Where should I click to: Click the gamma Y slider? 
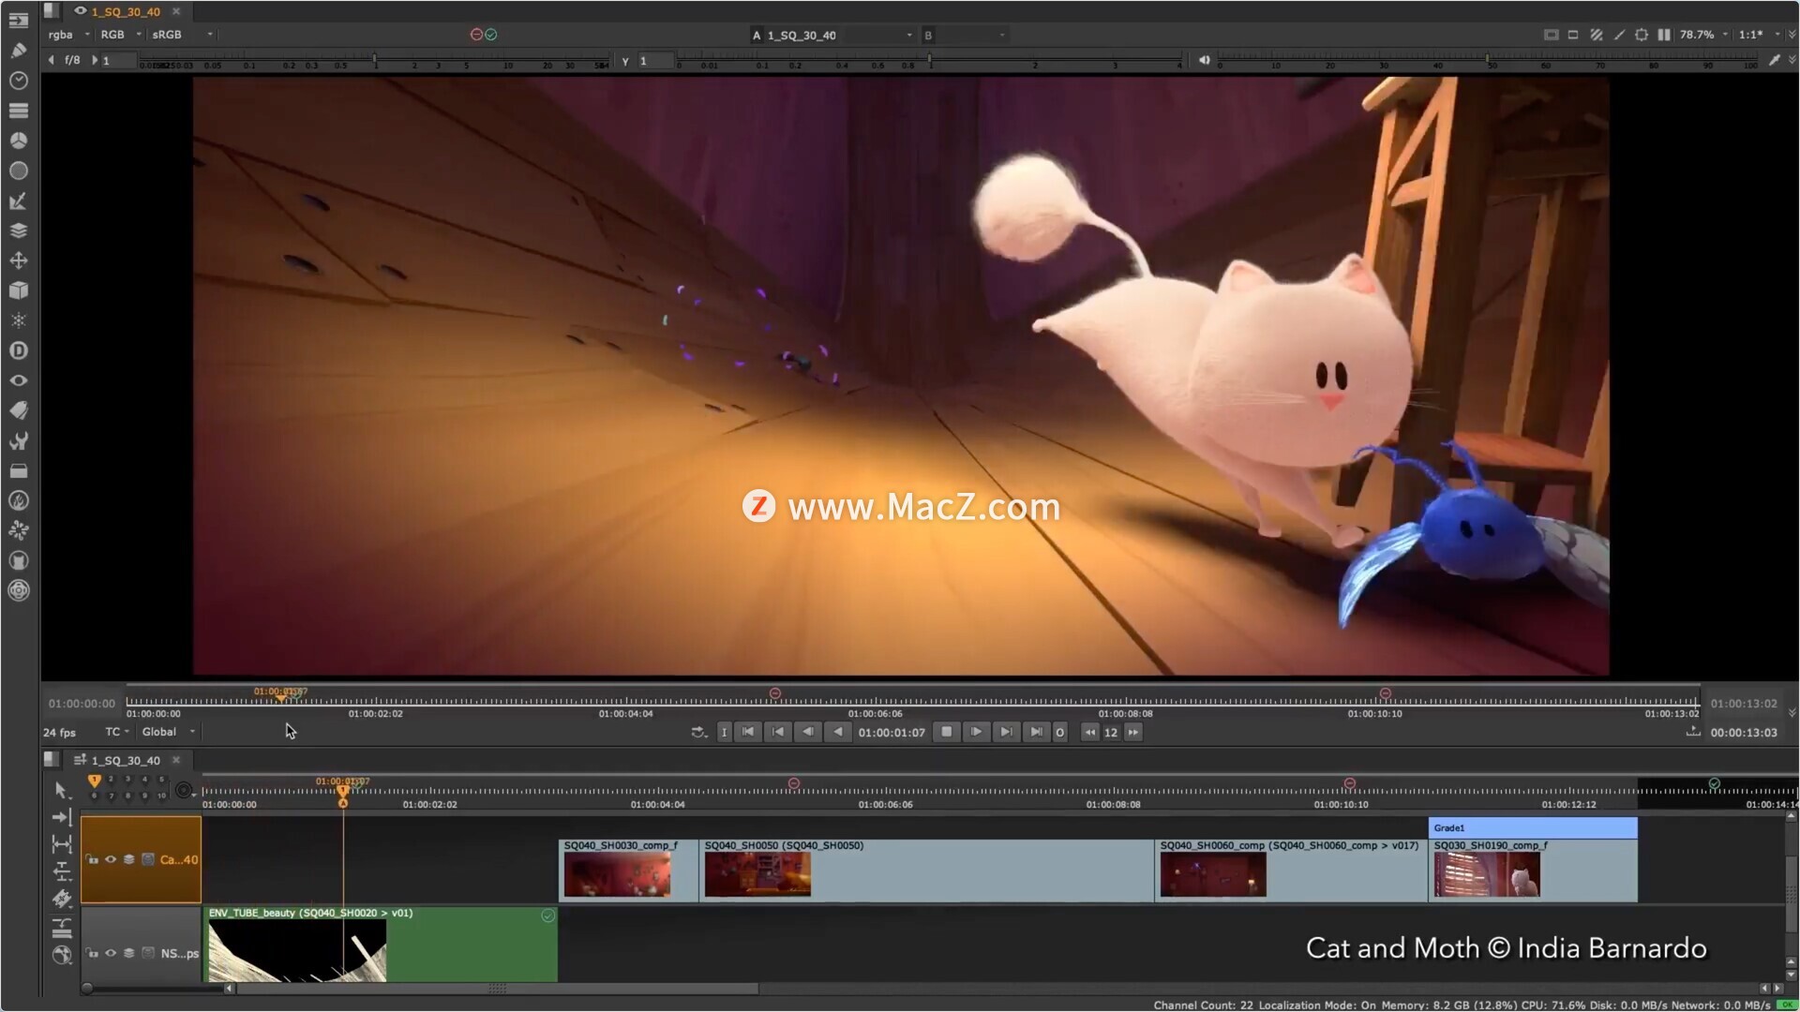(x=929, y=62)
